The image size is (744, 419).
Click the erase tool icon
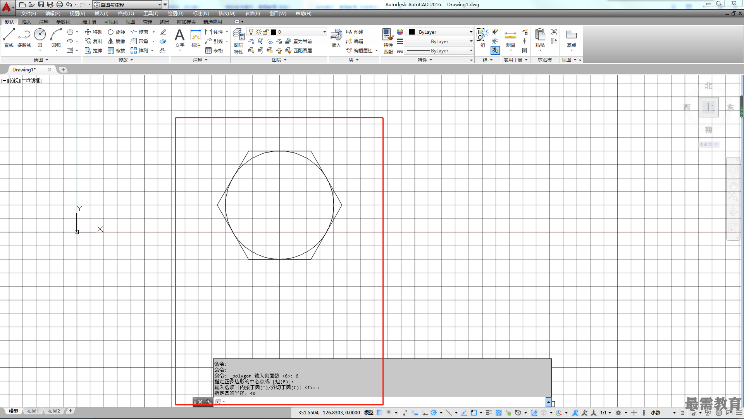[x=163, y=32]
